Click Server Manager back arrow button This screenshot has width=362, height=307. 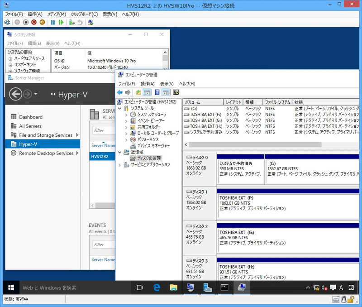click(x=15, y=94)
